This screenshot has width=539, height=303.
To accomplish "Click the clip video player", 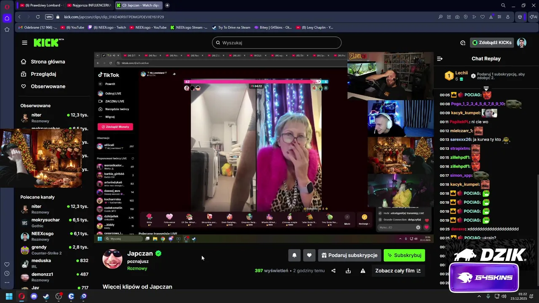I will point(264,147).
